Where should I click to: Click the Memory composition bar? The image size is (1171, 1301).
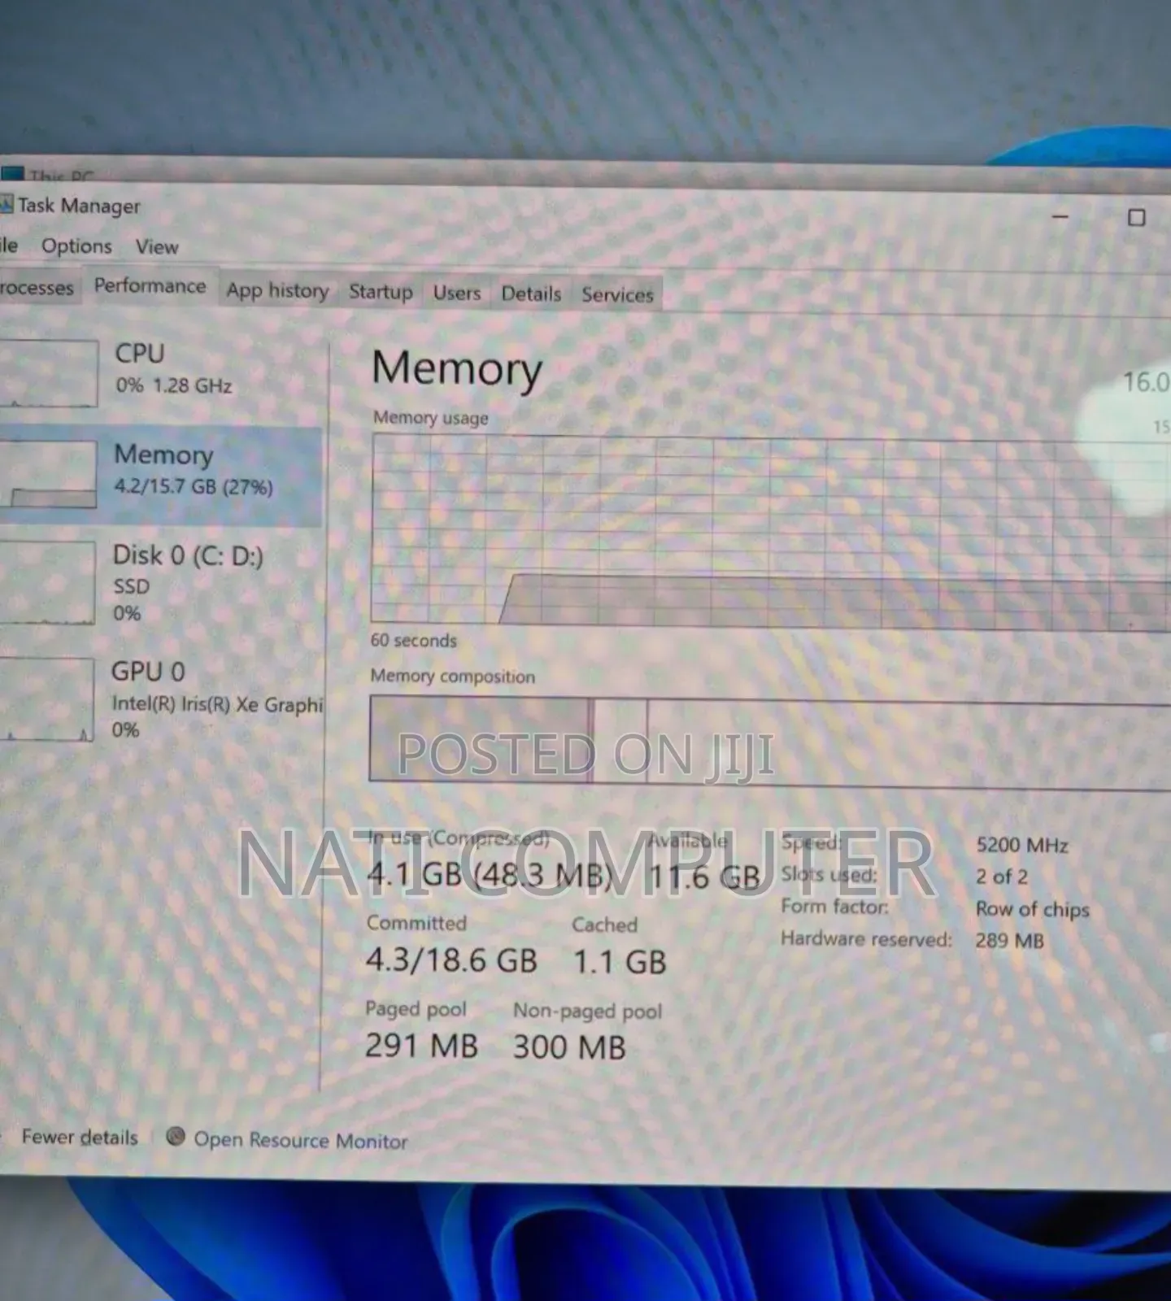[x=770, y=742]
